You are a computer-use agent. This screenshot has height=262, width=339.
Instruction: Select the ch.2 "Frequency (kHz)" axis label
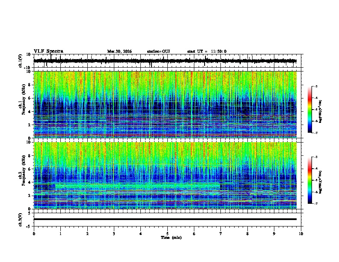(x=24, y=170)
